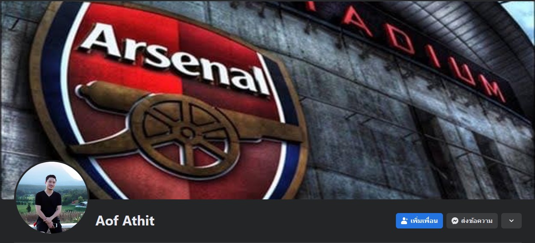This screenshot has height=243, width=535.
Task: Open the round profile picture
Action: click(x=52, y=197)
